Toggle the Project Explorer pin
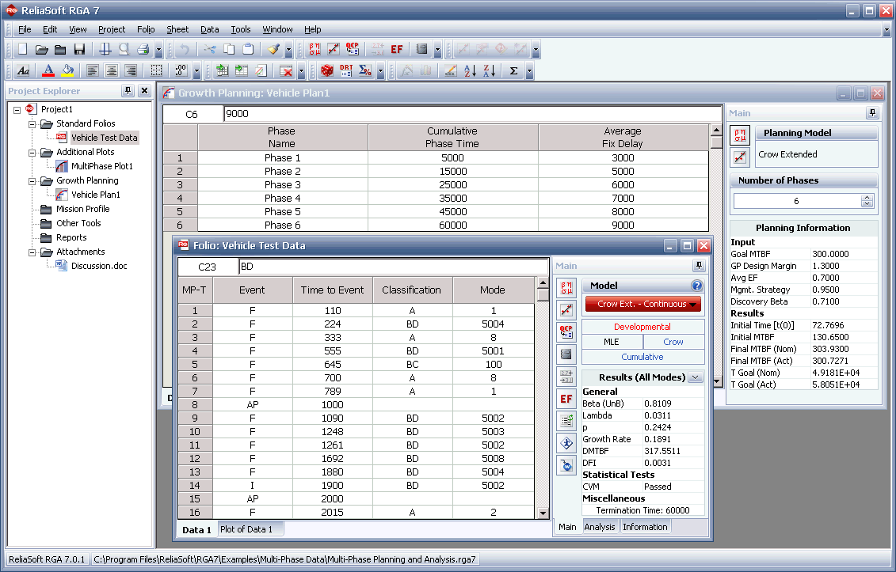 point(128,91)
